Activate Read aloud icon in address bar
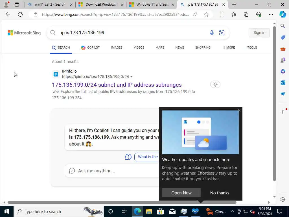289x217 pixels. point(195,14)
